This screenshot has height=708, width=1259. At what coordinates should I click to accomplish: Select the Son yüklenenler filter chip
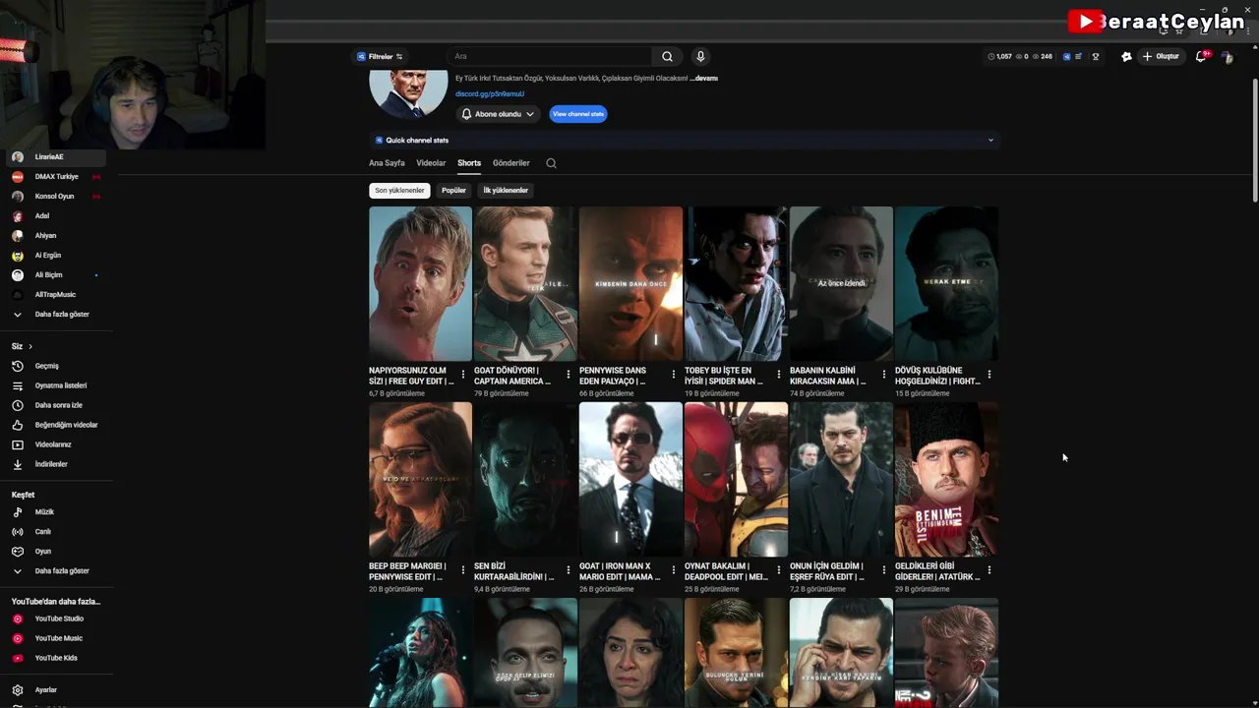click(399, 190)
